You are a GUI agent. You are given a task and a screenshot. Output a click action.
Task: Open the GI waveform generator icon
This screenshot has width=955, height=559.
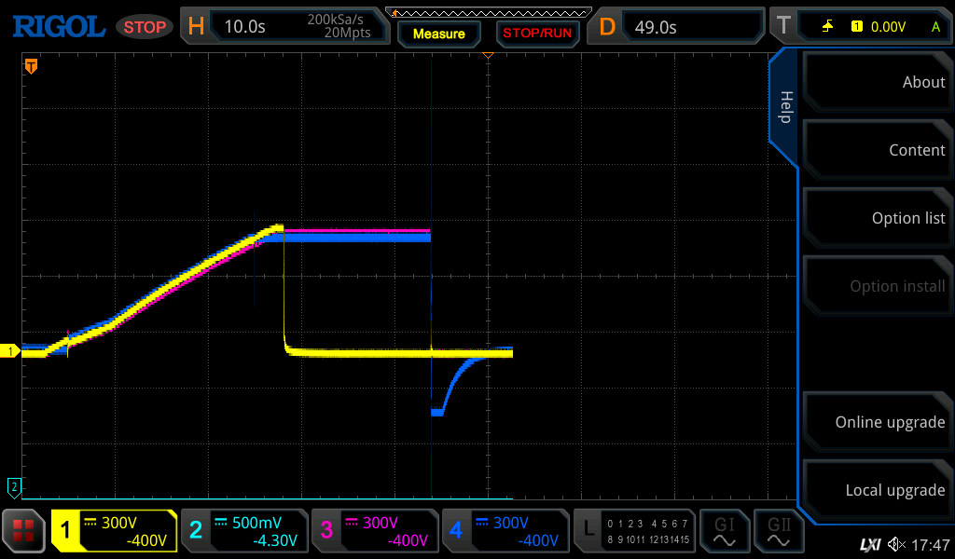coord(724,531)
